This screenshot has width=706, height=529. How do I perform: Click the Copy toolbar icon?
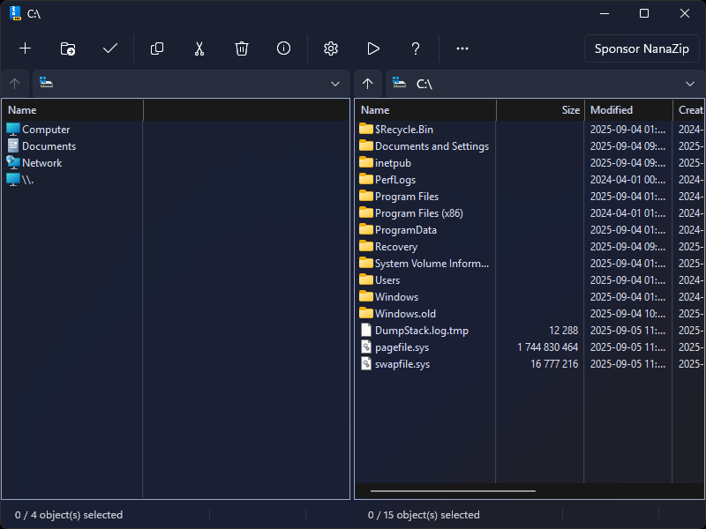157,48
